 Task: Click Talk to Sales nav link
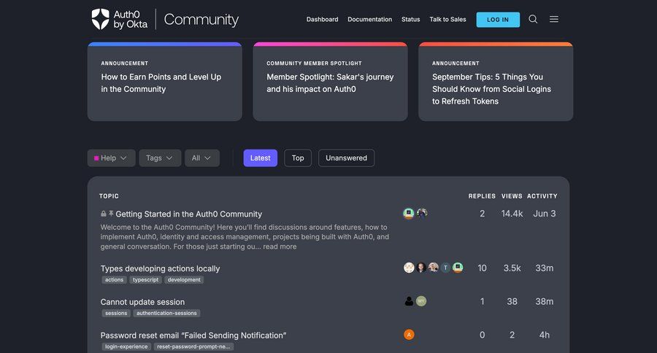[x=447, y=19]
